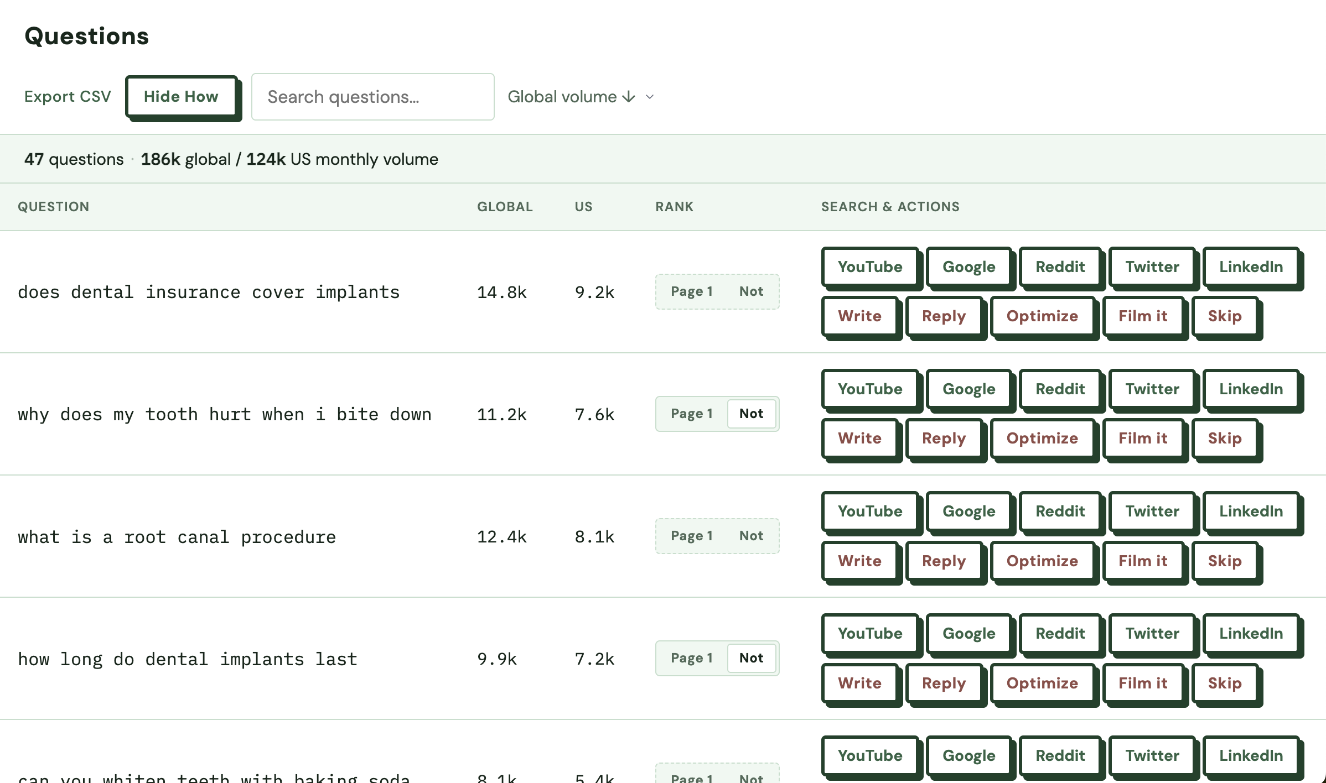
Task: Search Google for 'how long do dental implants last'
Action: coord(968,633)
